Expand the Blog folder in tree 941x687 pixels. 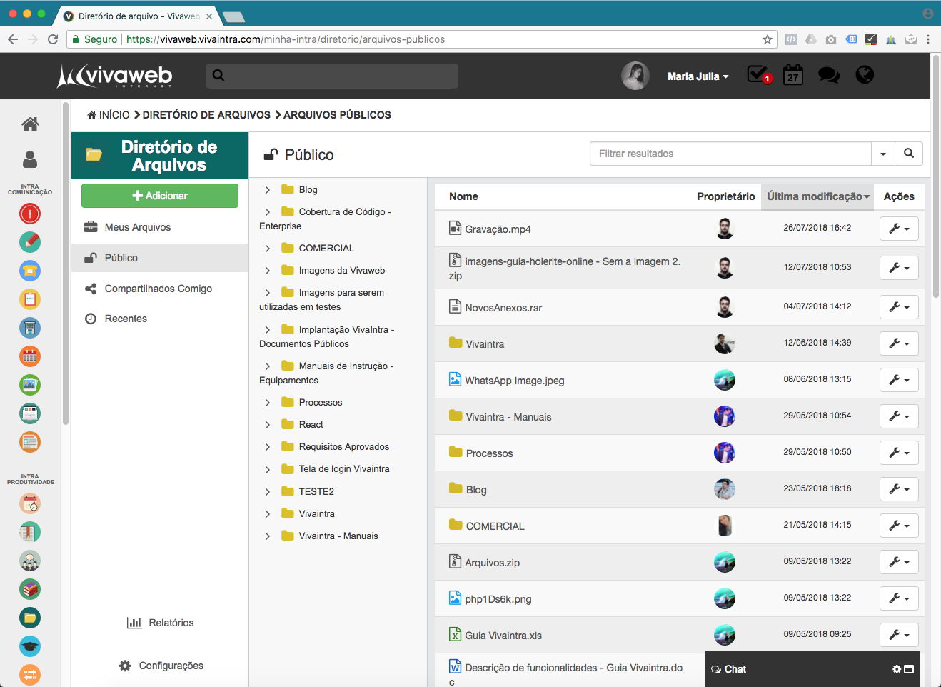pos(268,190)
